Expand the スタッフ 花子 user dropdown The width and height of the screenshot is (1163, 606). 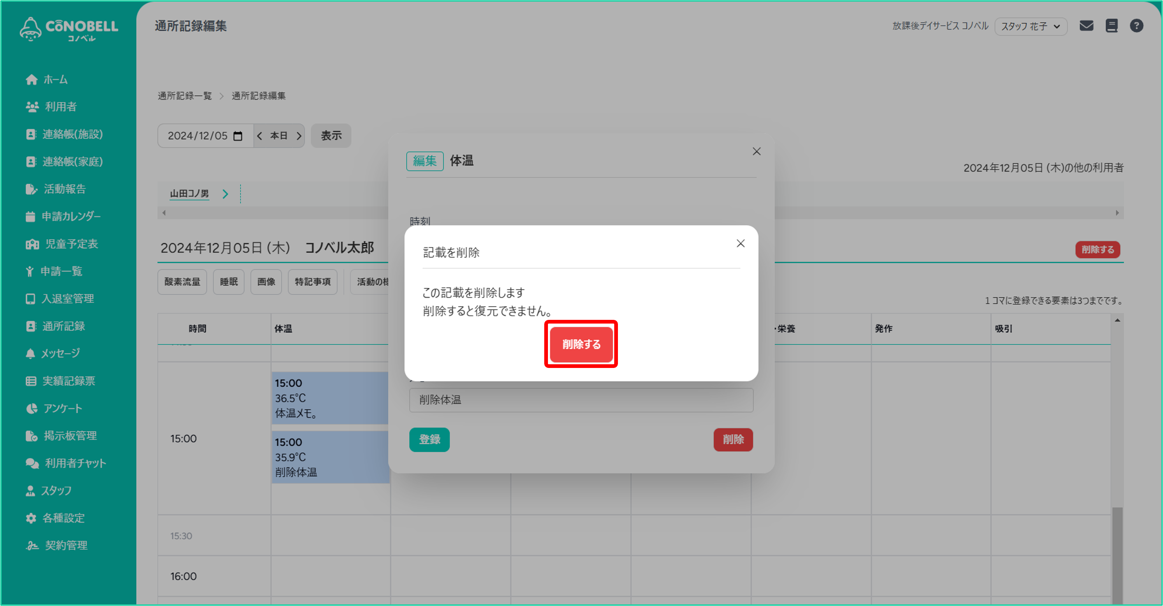(x=1031, y=26)
